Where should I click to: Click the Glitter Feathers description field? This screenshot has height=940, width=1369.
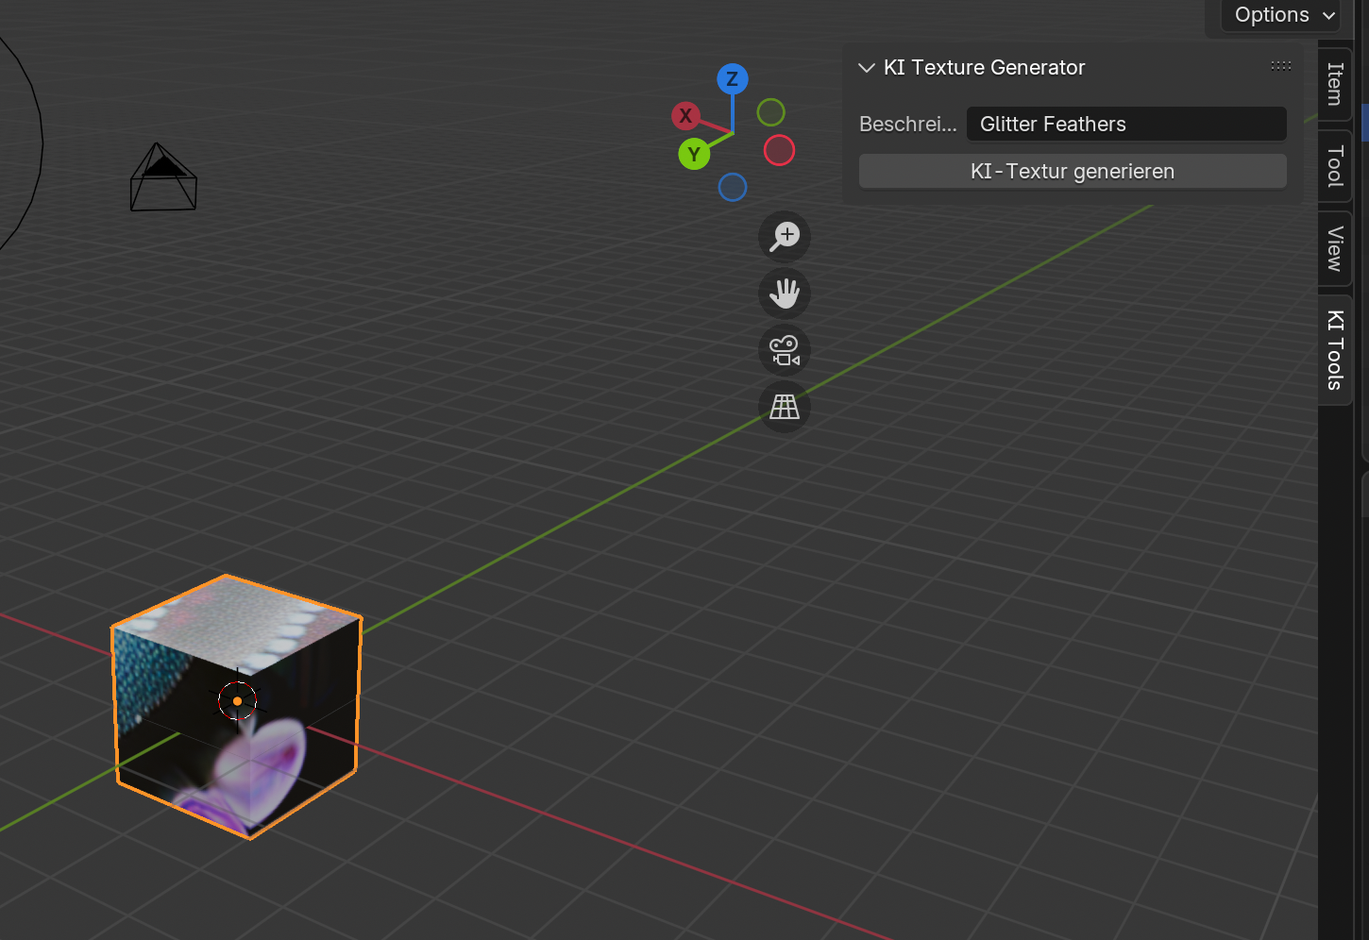point(1126,124)
